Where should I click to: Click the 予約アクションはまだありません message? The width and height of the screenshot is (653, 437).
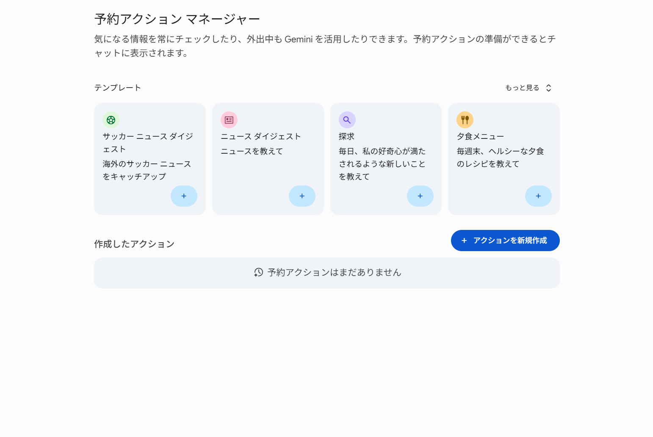coord(334,272)
